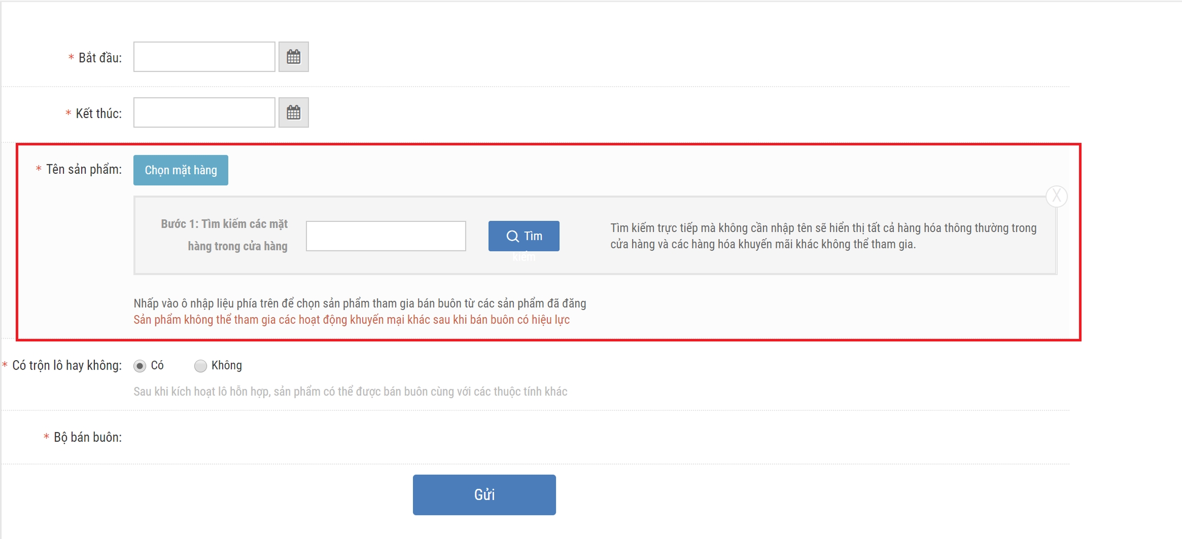Click the Không option label text

pos(226,365)
